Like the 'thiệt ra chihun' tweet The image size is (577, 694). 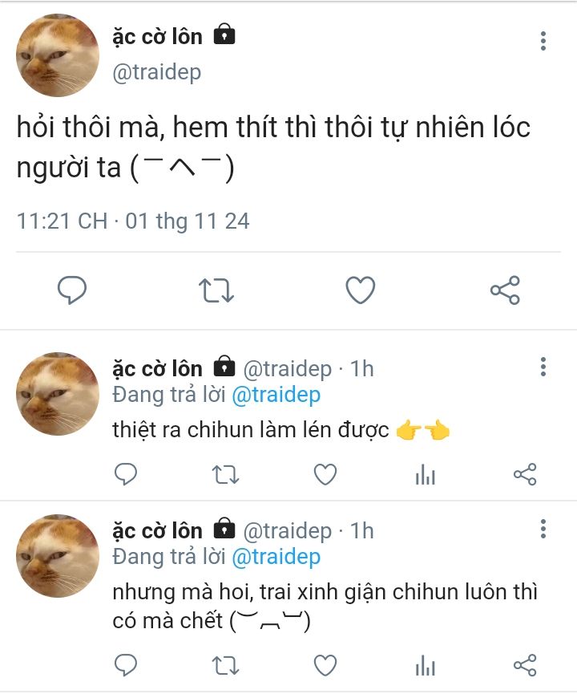(325, 474)
